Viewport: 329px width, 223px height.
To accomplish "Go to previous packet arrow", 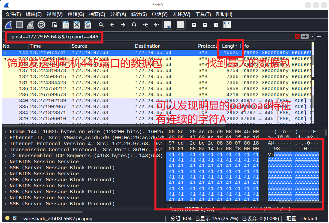I will [x=112, y=25].
